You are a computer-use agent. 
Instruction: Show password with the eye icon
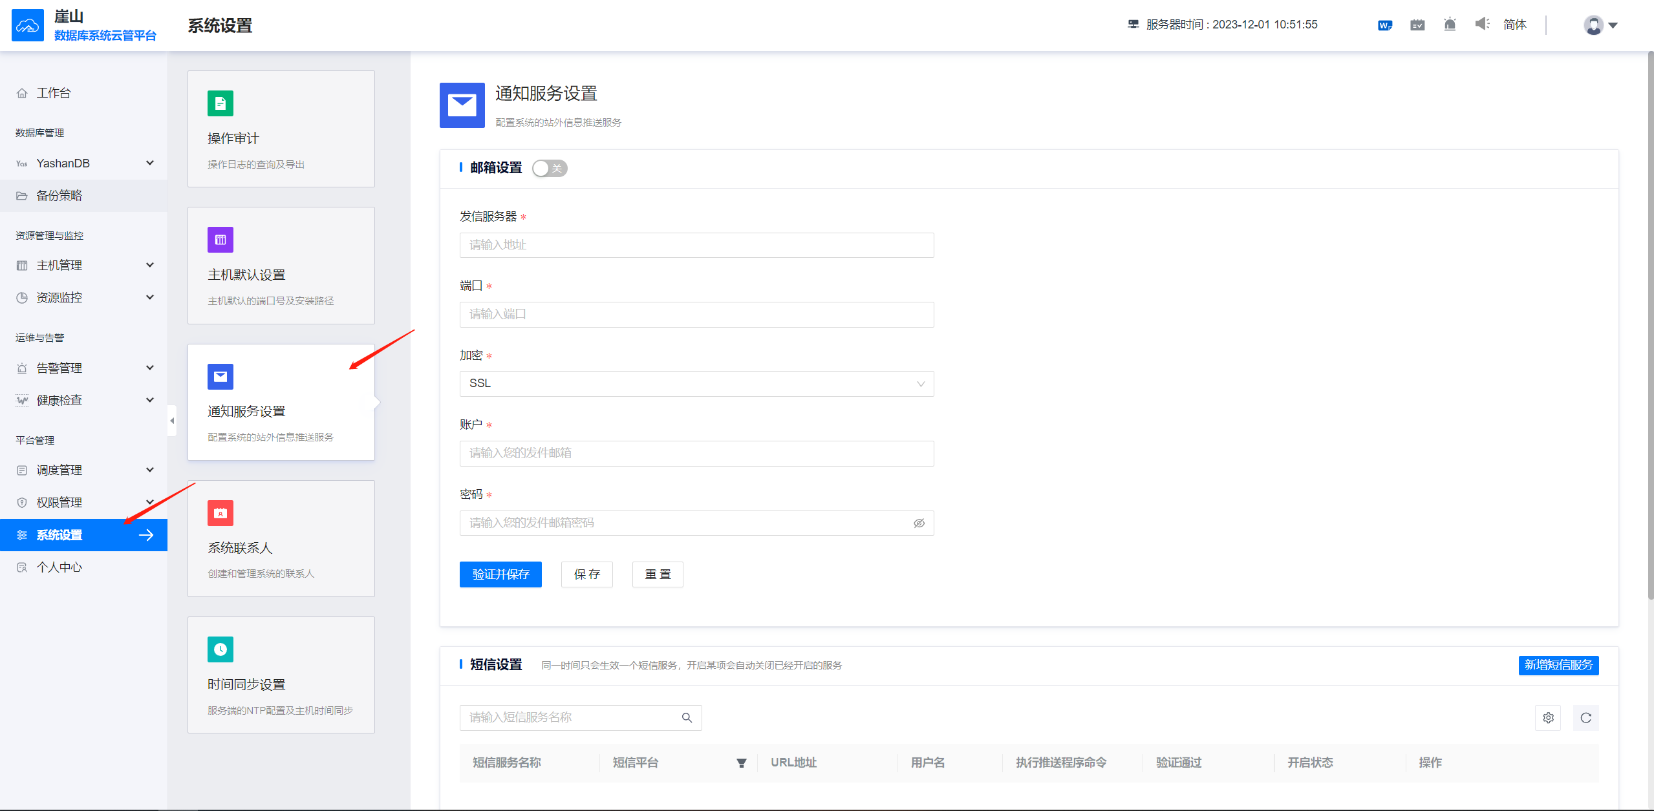(919, 523)
